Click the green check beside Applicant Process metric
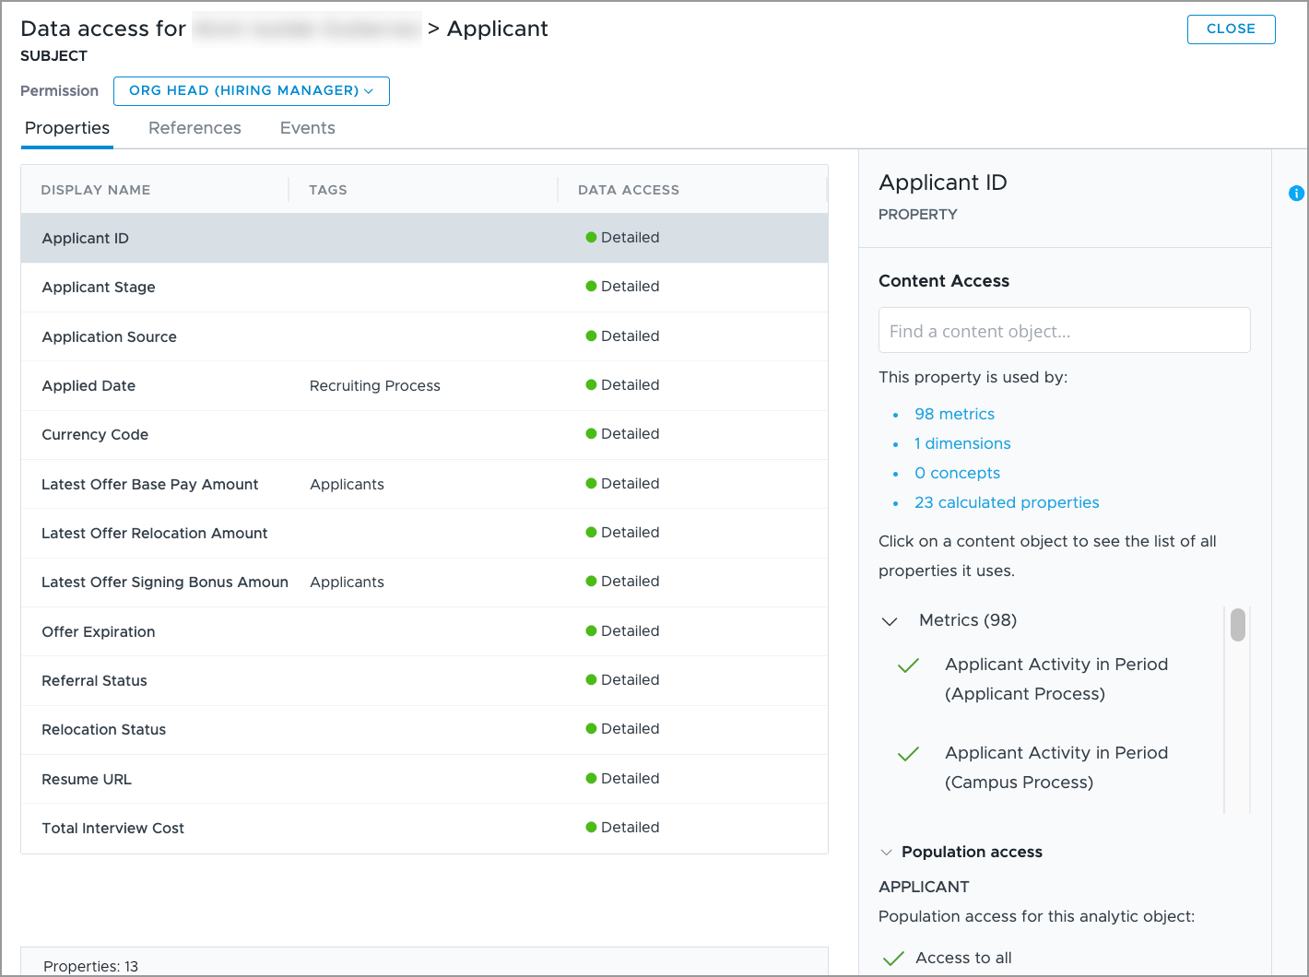This screenshot has height=977, width=1309. tap(908, 665)
